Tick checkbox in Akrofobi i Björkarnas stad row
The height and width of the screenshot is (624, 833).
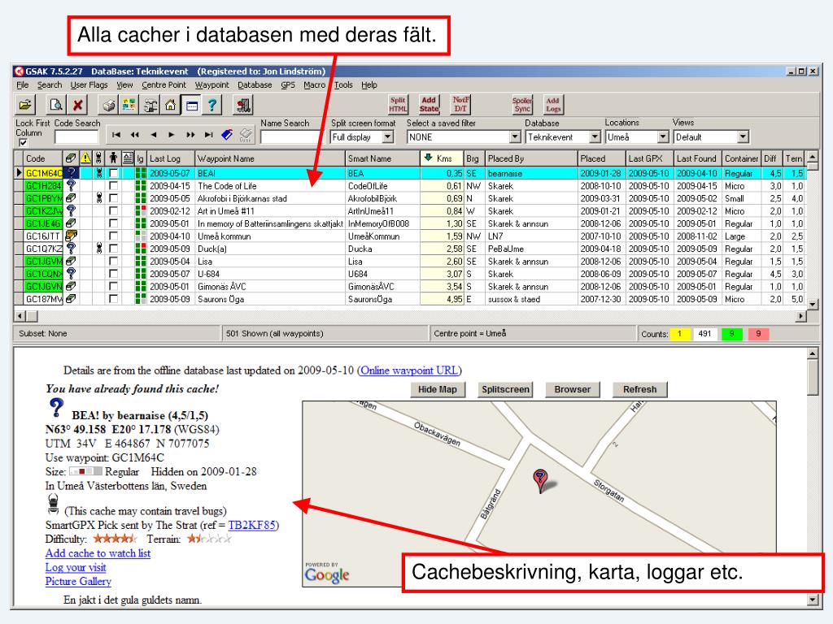click(113, 198)
